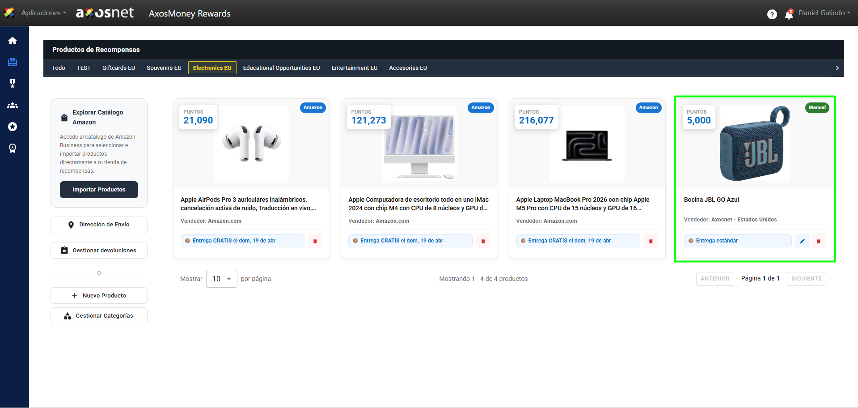Viewport: 858px width, 408px height.
Task: Open the people group icon in sidebar
Action: click(13, 106)
